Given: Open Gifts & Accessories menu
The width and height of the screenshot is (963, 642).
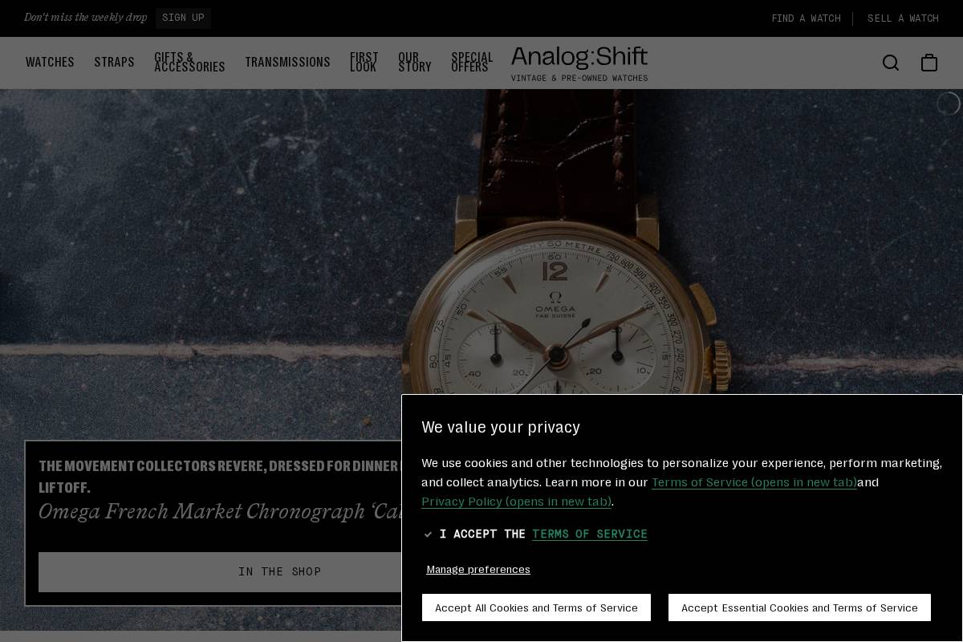Looking at the screenshot, I should (189, 63).
